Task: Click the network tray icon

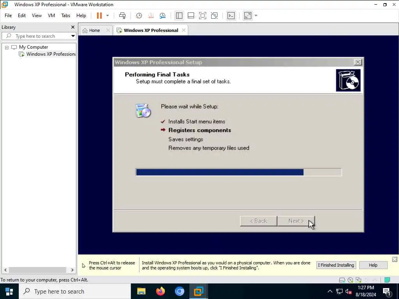Action: [339, 291]
